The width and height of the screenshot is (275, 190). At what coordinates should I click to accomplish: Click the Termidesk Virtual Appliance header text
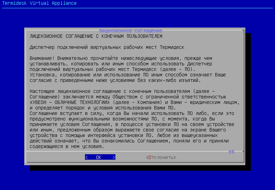coord(39,3)
